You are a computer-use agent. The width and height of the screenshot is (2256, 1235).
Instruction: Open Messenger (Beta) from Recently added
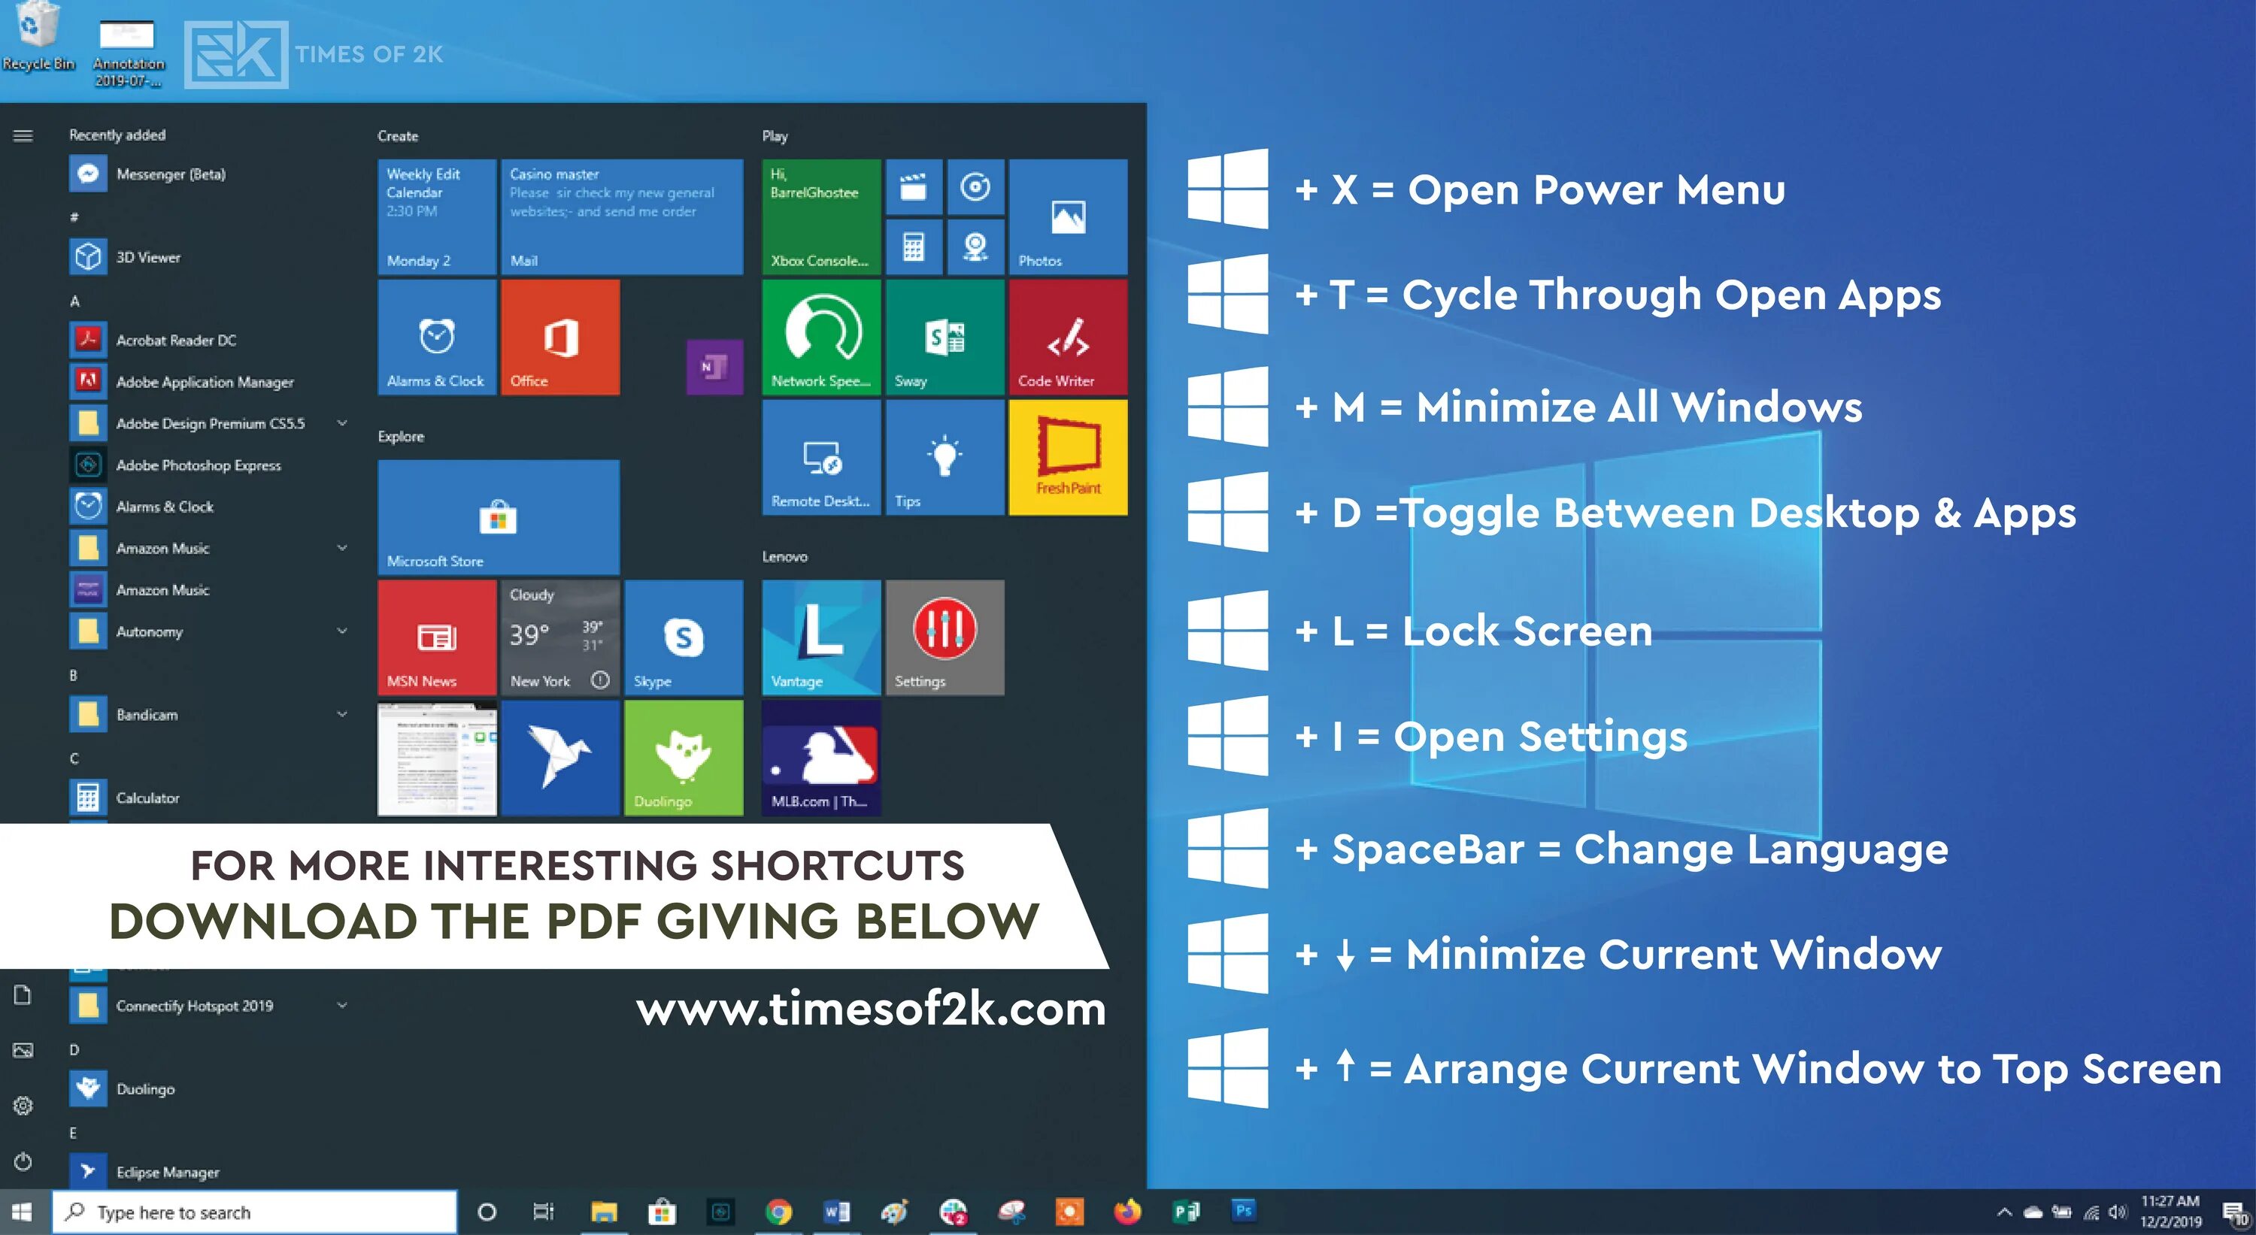(211, 174)
